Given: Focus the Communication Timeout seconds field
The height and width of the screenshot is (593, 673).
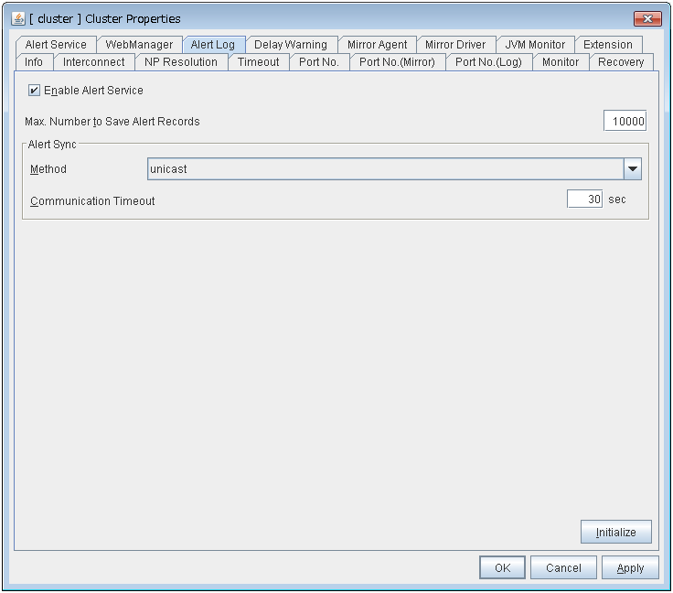Looking at the screenshot, I should (584, 199).
